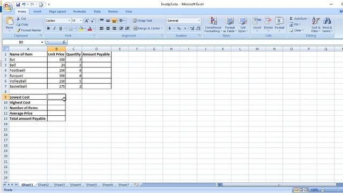The width and height of the screenshot is (343, 193).
Task: Copy the selected cell
Action: 23,25
